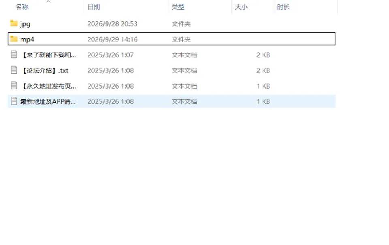Click the date 2026/9/28 20:53
The image size is (389, 245).
click(x=112, y=24)
